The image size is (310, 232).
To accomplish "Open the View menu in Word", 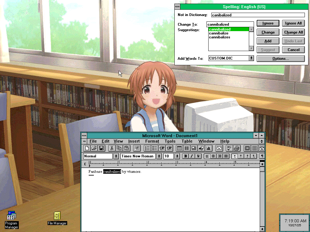I will [118, 141].
